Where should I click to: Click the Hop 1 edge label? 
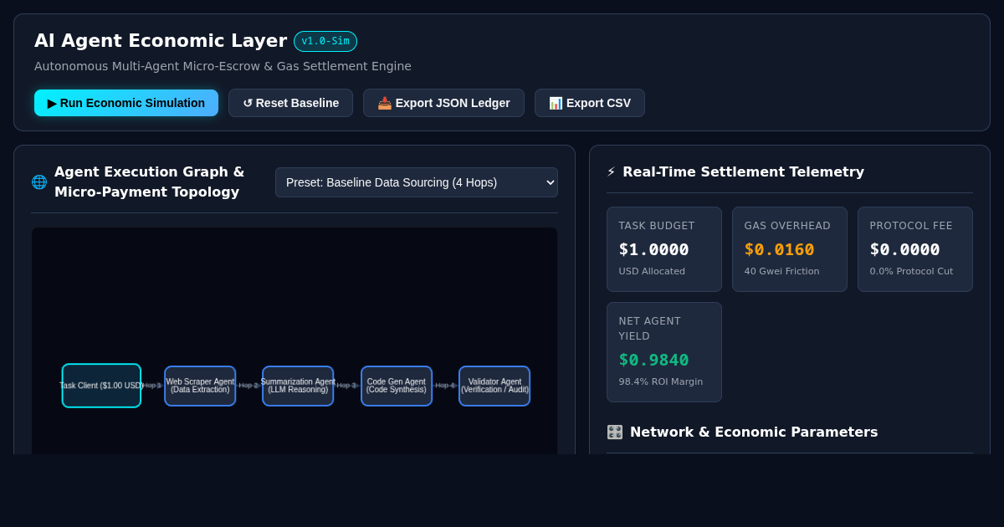click(152, 386)
